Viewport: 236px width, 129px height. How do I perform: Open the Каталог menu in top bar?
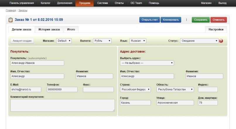click(x=45, y=3)
